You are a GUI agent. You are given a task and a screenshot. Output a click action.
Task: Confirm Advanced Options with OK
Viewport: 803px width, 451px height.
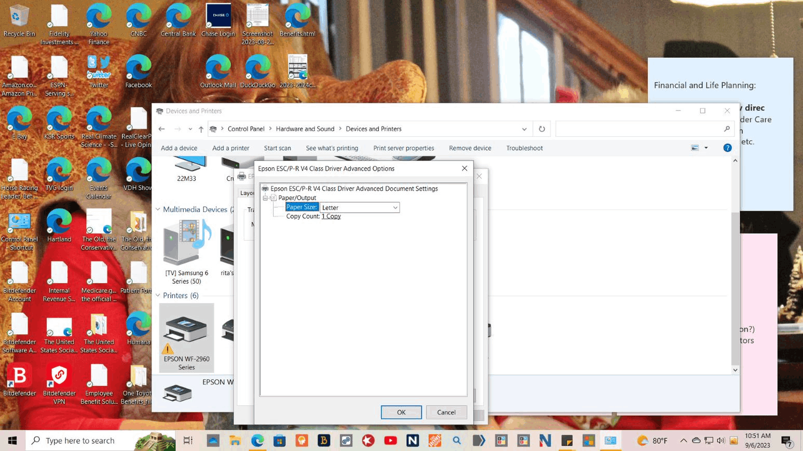(401, 412)
